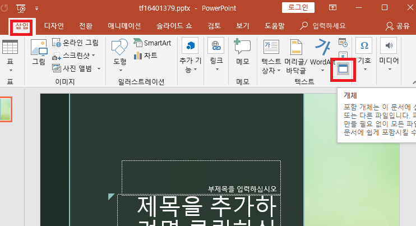Click the 기호 omega symbol icon
416x226 pixels.
tap(364, 45)
